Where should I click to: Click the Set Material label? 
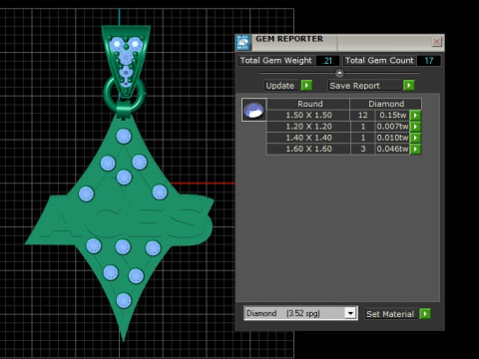[390, 314]
